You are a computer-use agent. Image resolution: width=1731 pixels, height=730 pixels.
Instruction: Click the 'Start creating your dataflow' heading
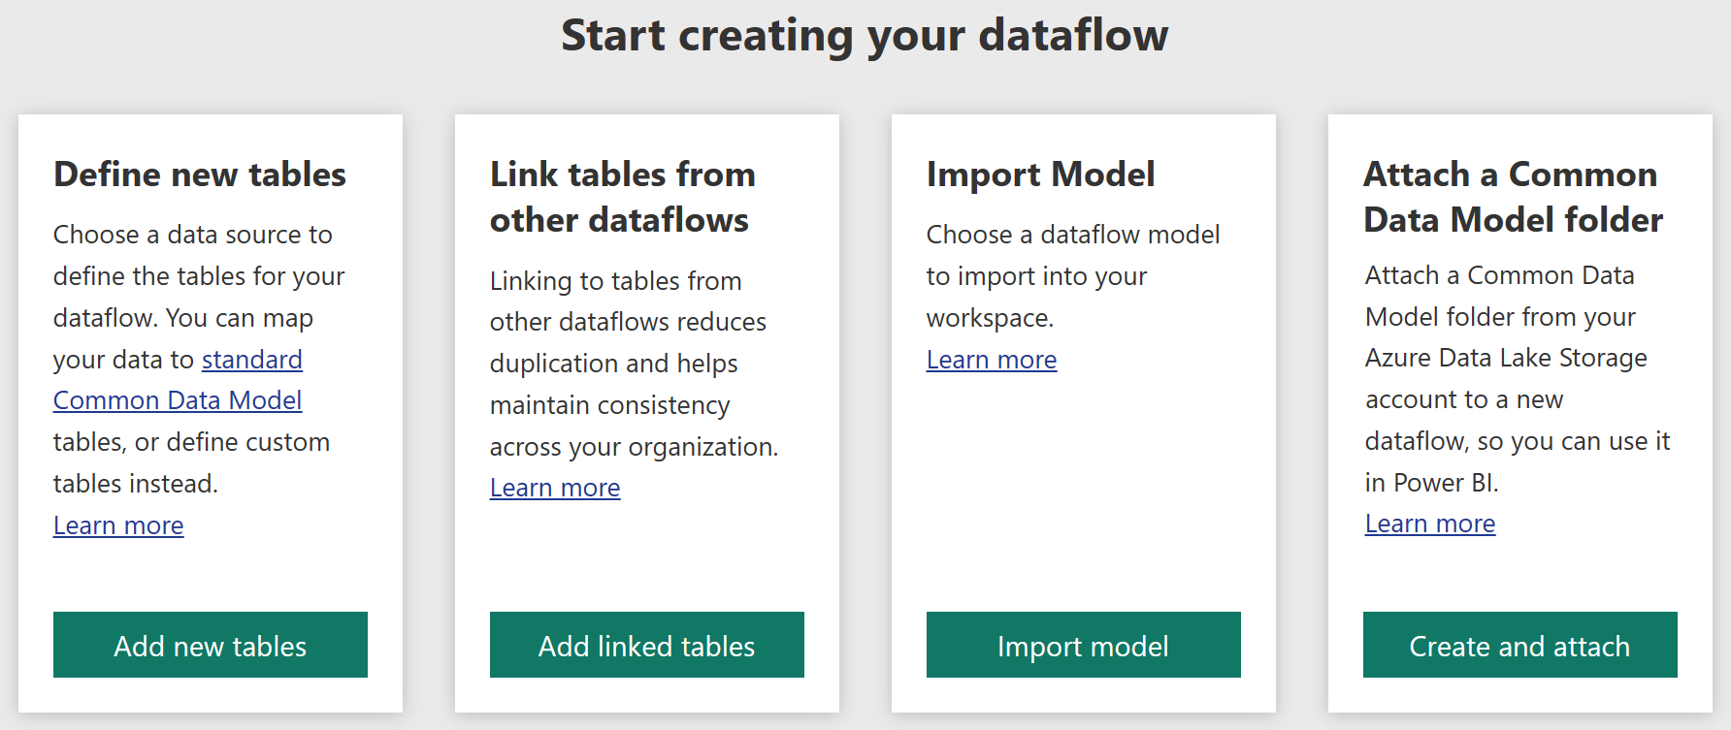[x=865, y=35]
